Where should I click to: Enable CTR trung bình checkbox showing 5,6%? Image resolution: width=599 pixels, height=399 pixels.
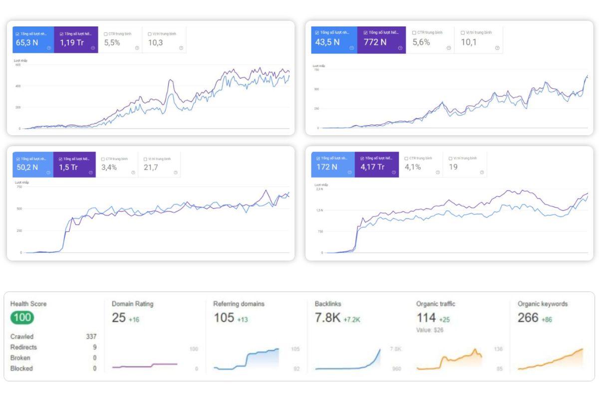point(414,32)
